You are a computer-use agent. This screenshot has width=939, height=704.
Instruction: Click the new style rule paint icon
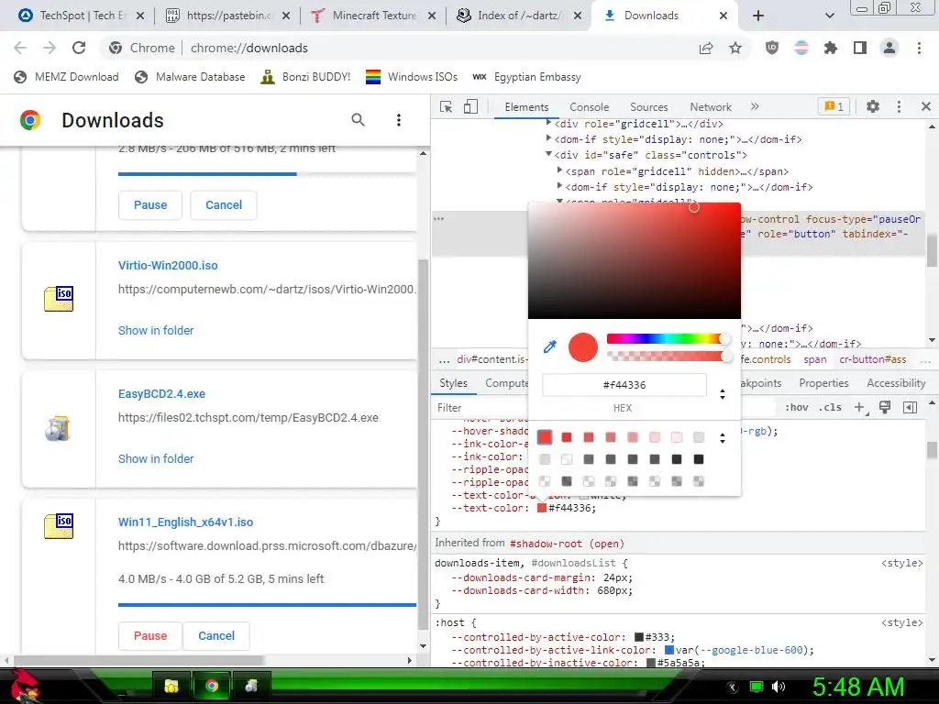click(885, 407)
